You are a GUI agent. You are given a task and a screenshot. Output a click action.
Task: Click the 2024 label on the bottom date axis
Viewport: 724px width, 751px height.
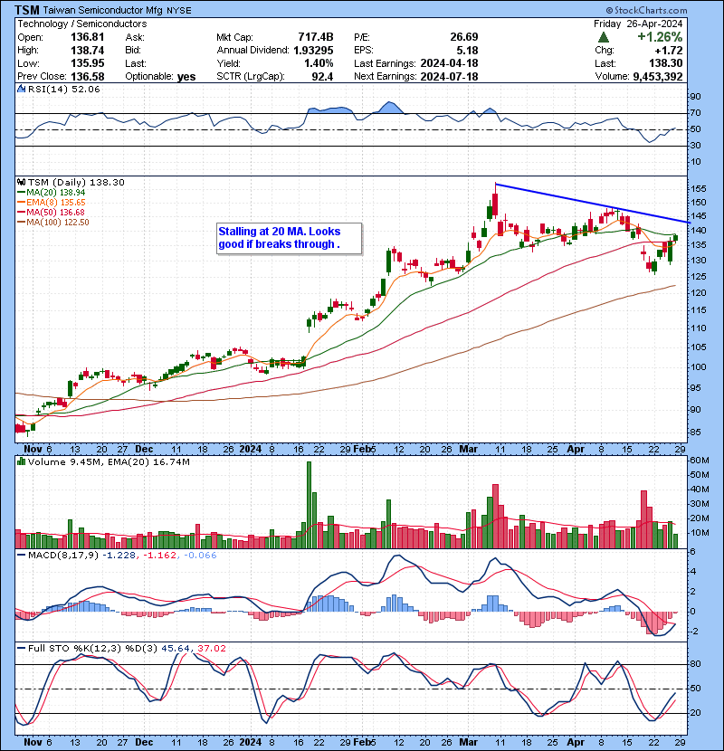point(250,742)
